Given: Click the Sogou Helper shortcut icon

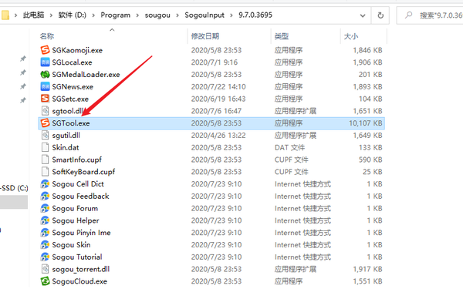Looking at the screenshot, I should tap(45, 220).
